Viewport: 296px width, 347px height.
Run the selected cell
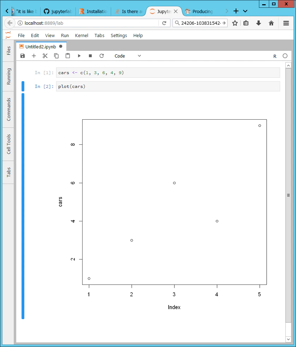[79, 56]
